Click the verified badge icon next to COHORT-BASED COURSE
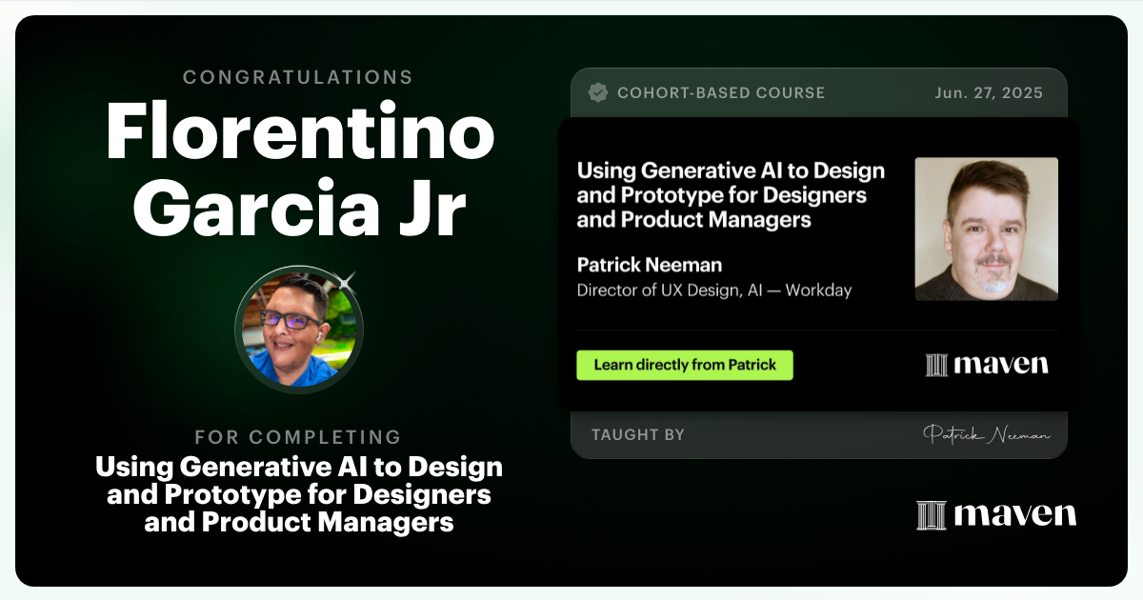This screenshot has height=600, width=1143. (x=598, y=92)
